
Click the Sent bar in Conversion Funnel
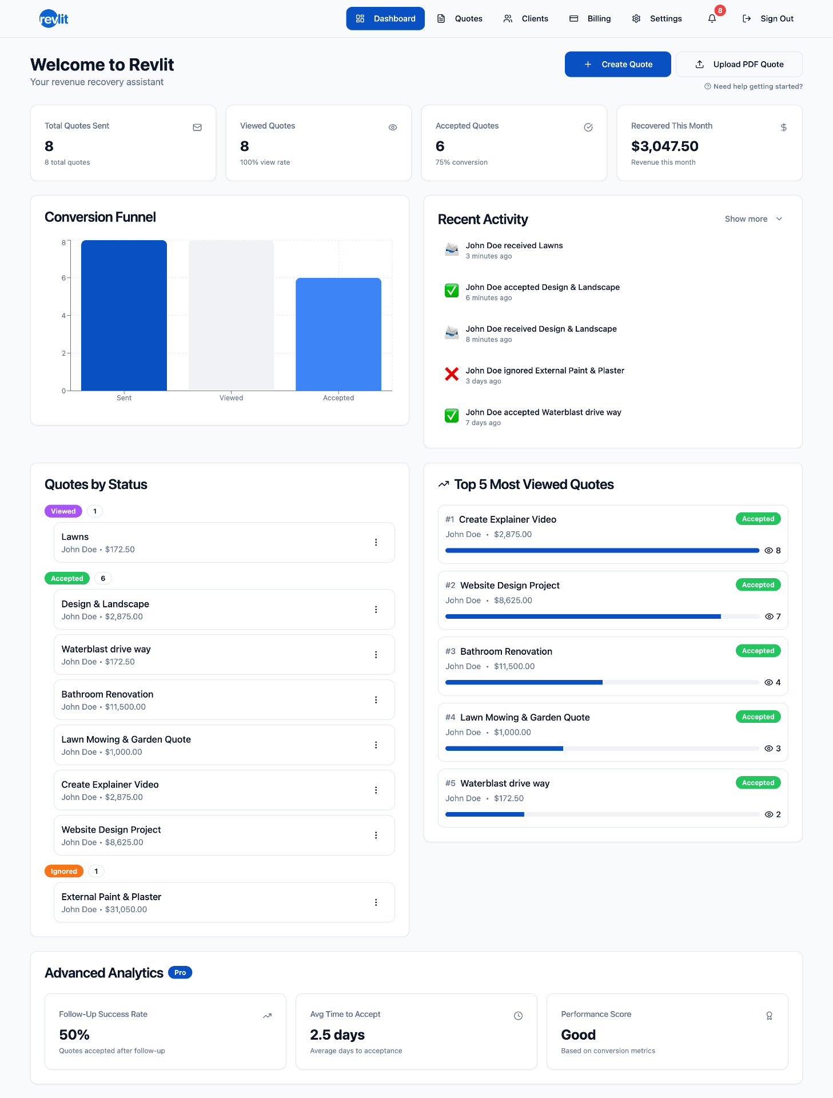tap(124, 316)
